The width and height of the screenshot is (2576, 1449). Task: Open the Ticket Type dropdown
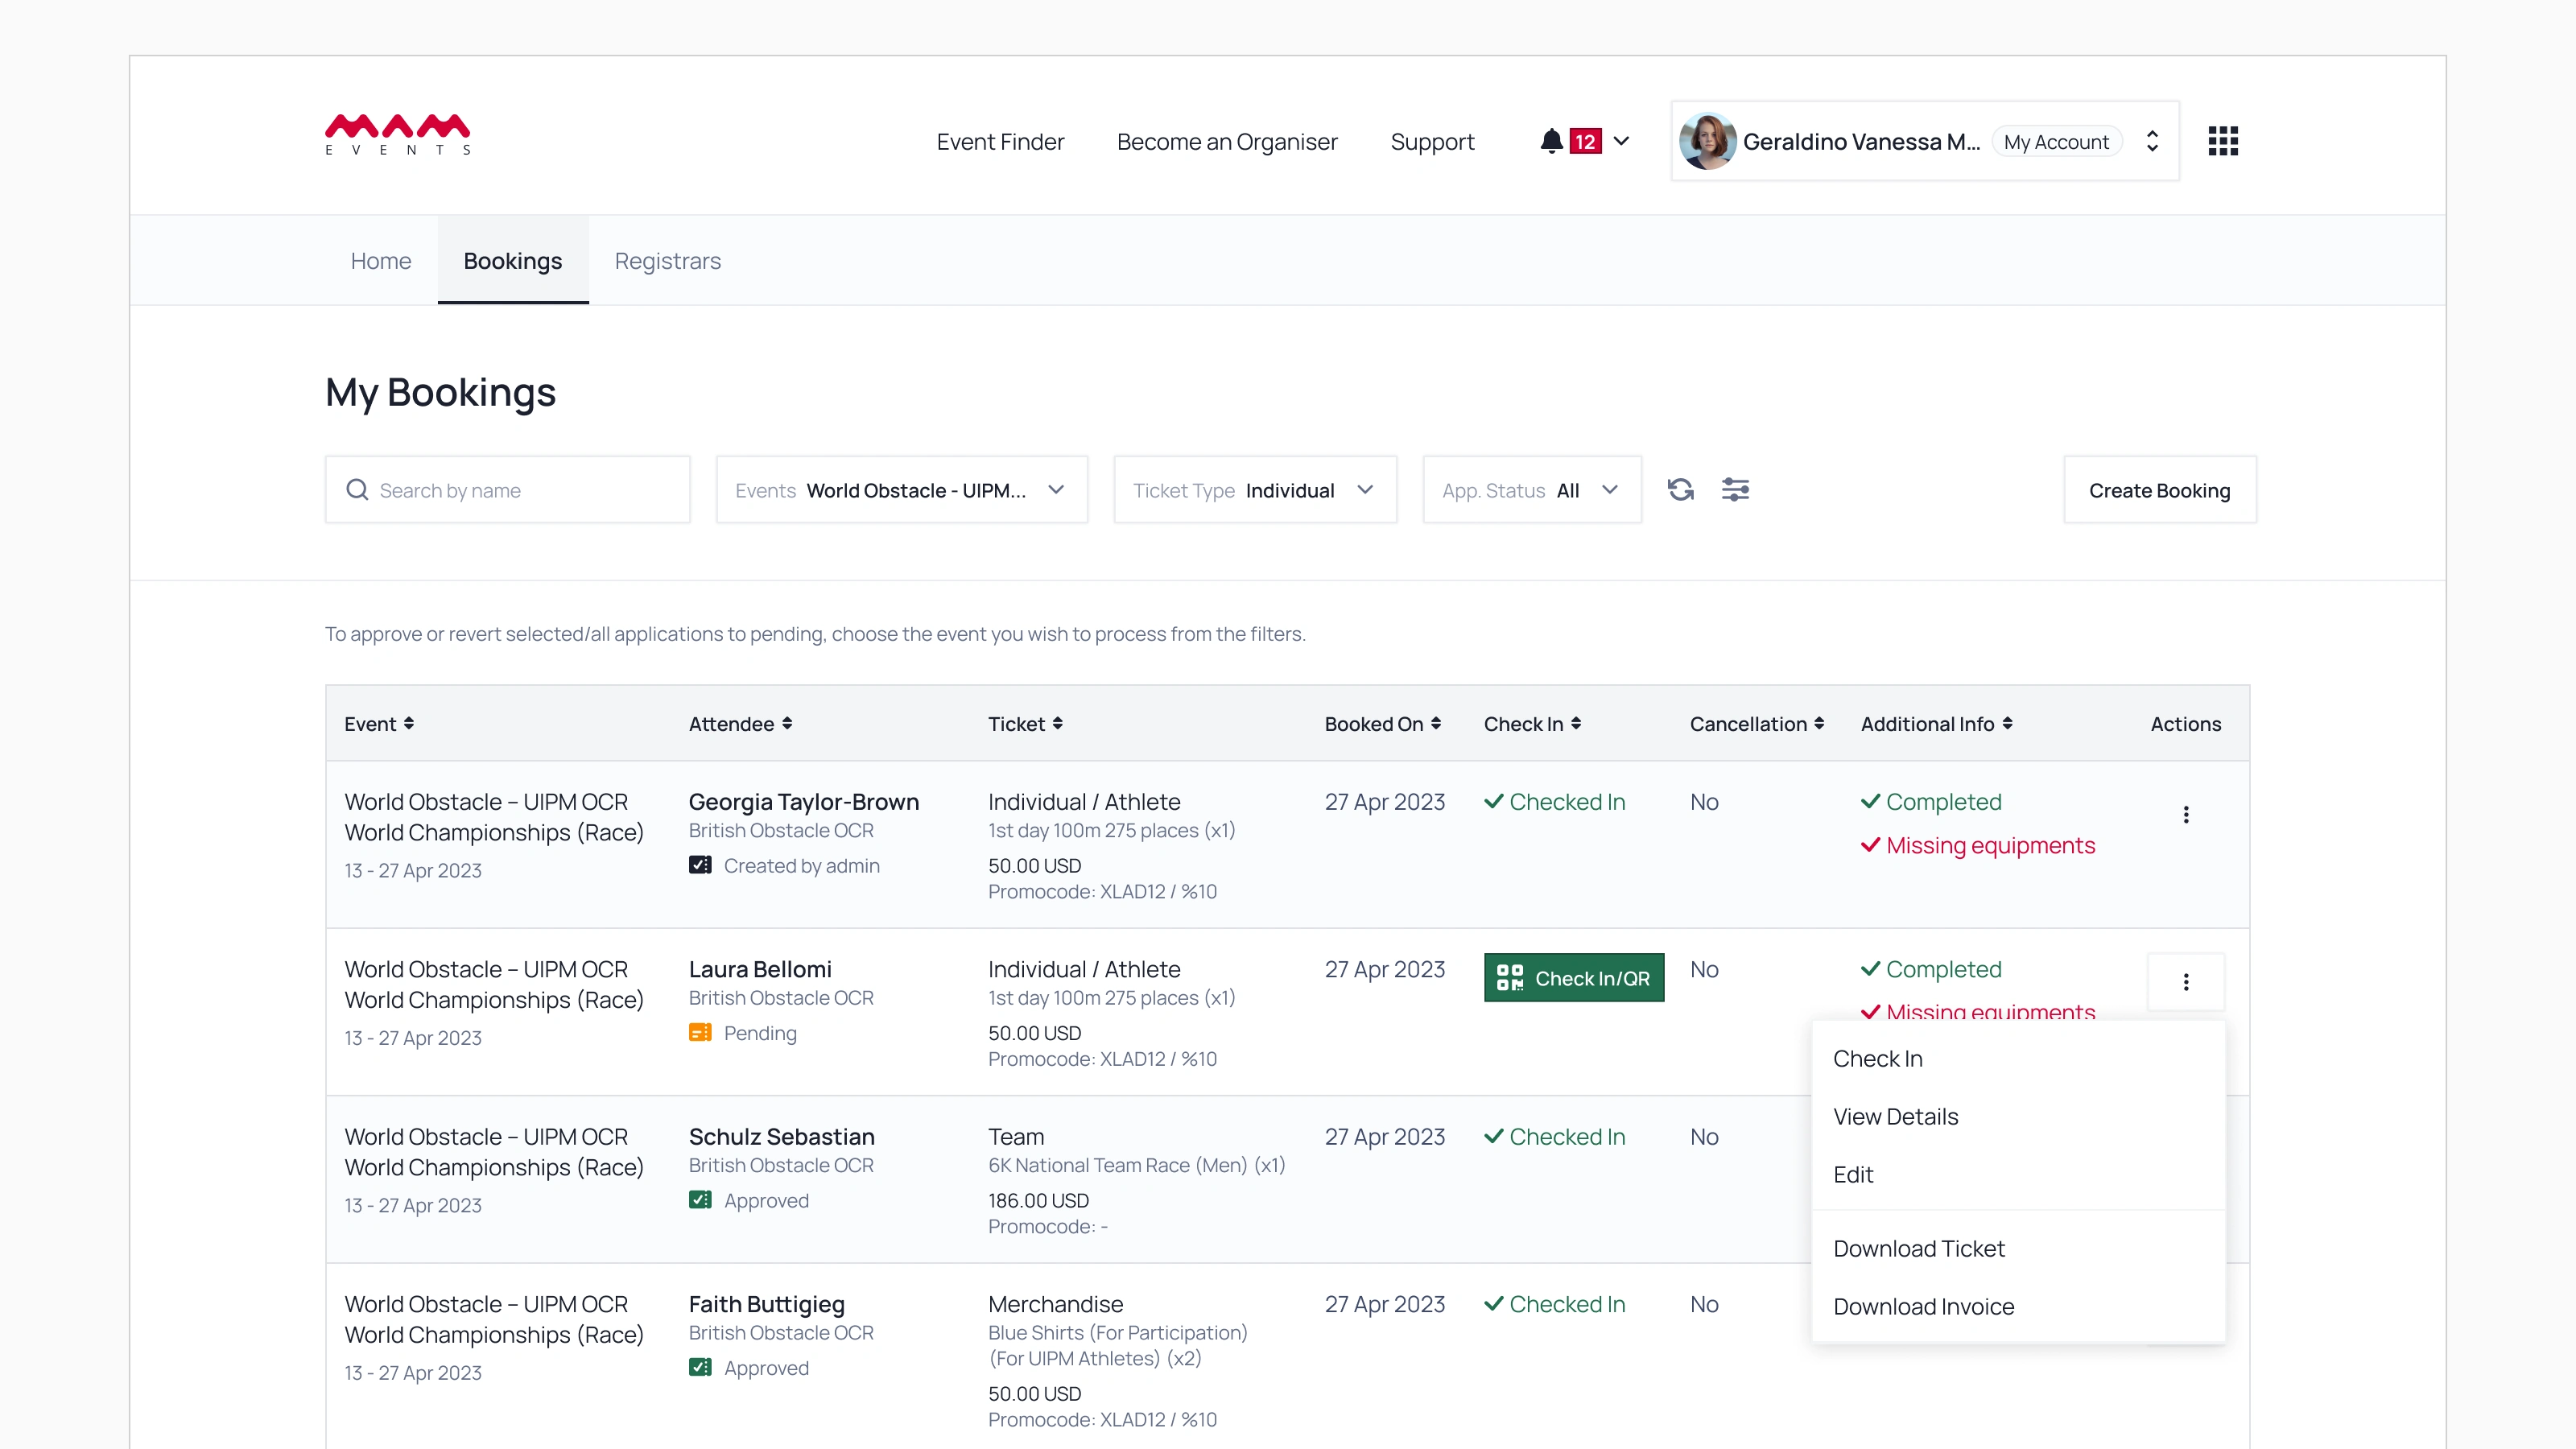point(1255,490)
